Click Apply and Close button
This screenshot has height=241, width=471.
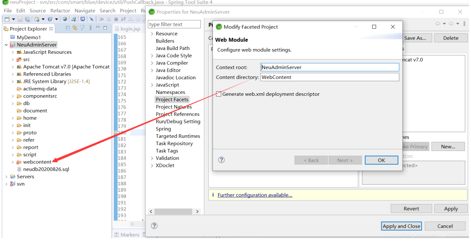tap(401, 226)
